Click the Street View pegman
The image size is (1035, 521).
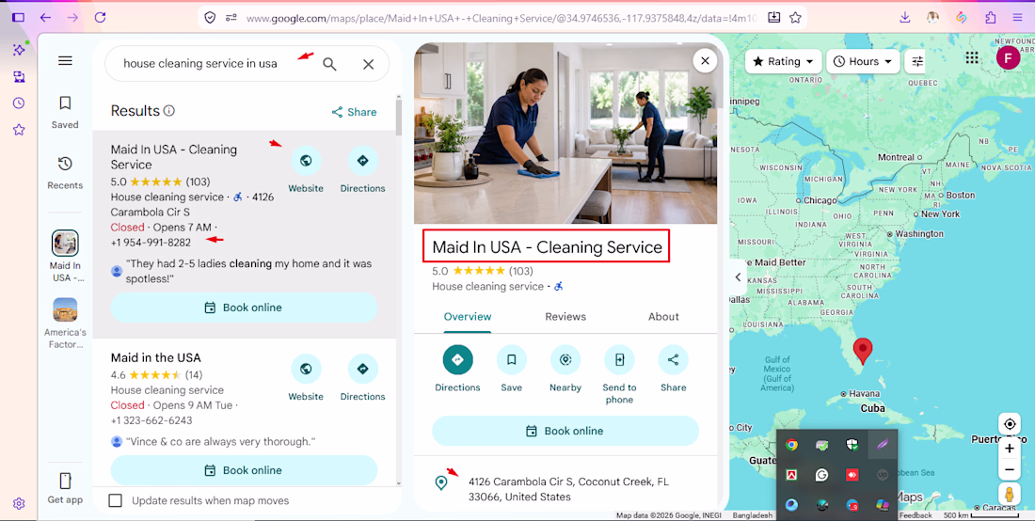(x=1010, y=495)
